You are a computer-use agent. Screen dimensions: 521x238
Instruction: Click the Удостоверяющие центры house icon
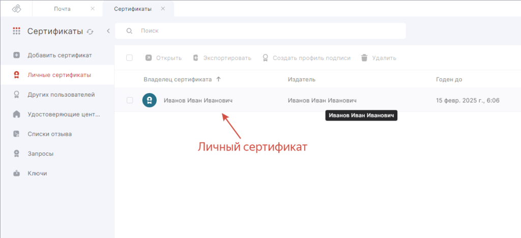17,114
